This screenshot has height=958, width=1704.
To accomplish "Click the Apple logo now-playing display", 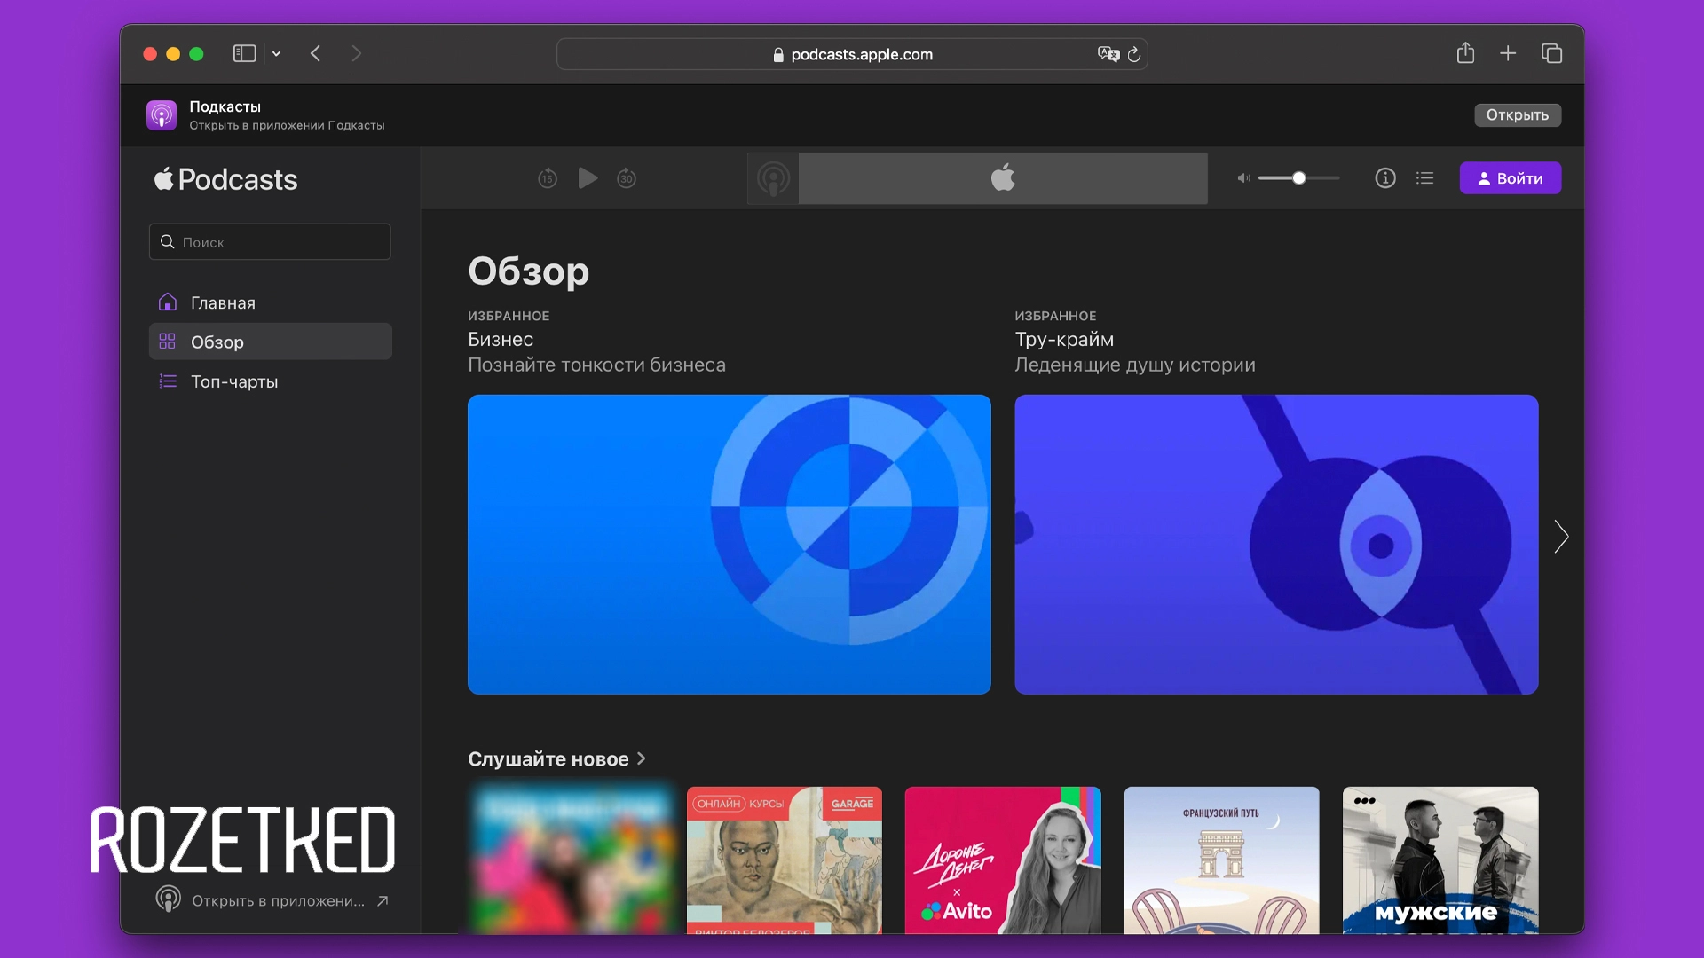I will pyautogui.click(x=1003, y=178).
